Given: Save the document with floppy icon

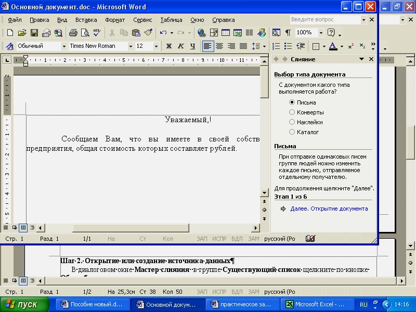Looking at the screenshot, I should tap(34, 33).
